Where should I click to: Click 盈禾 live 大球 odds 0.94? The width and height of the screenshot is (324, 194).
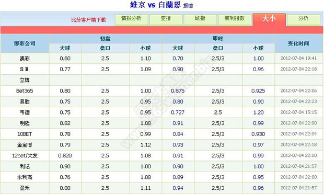178,188
